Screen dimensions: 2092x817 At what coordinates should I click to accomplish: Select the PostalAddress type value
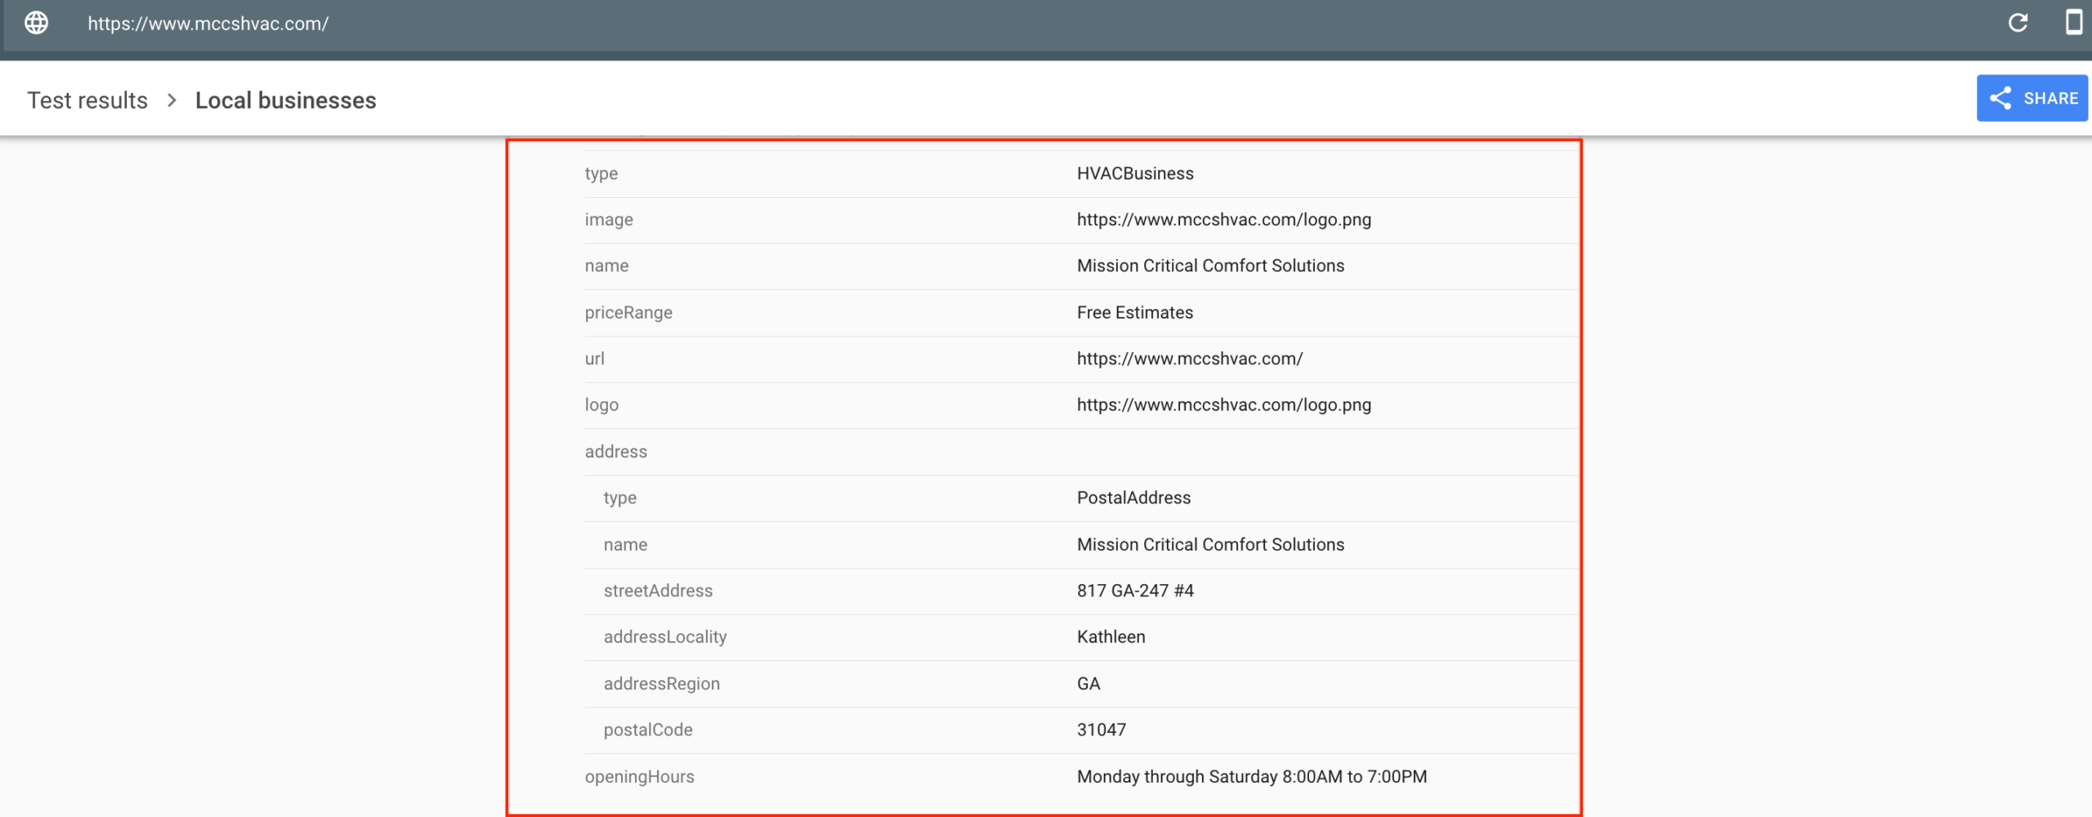point(1133,498)
